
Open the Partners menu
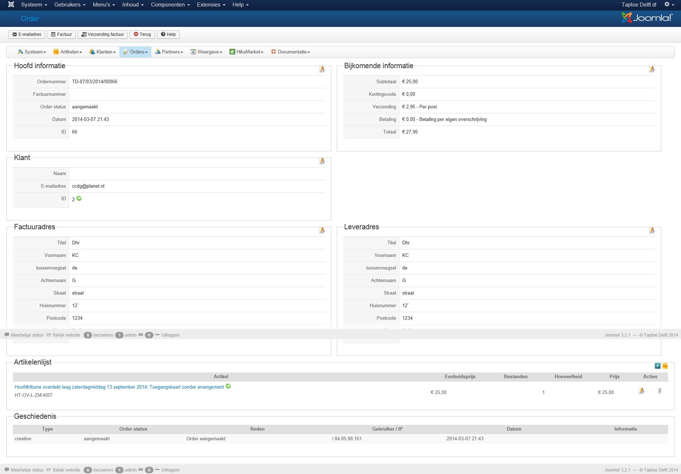(169, 52)
